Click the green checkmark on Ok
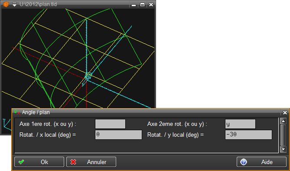Viewport: 290px width, 171px height. click(x=21, y=162)
